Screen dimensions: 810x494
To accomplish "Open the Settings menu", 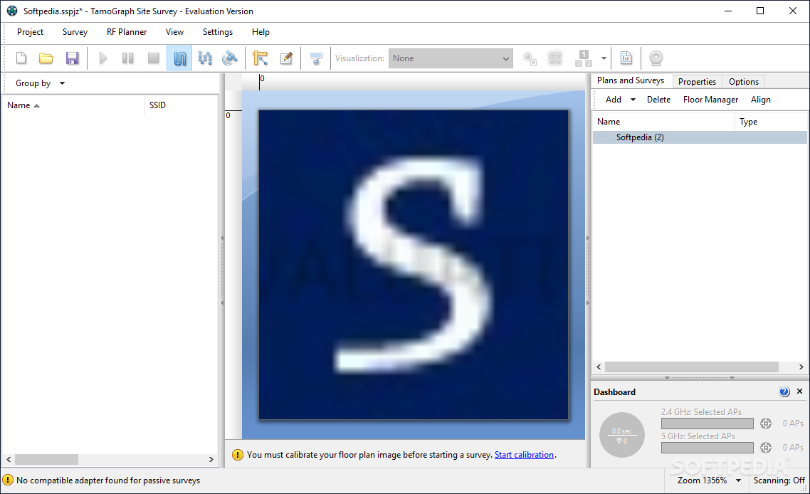I will pos(218,32).
